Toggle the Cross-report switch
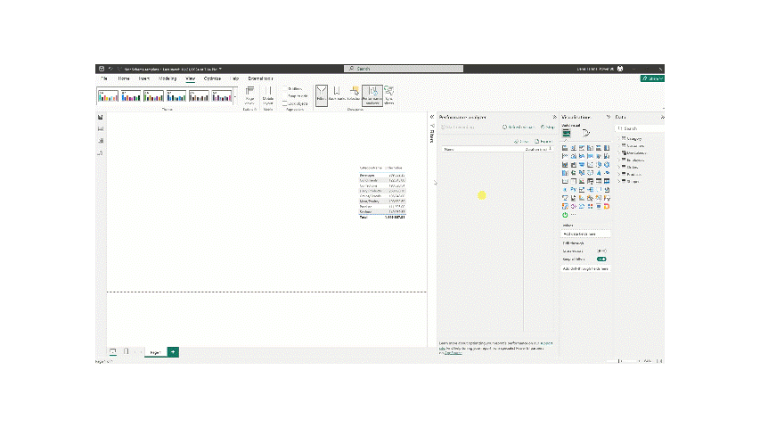This screenshot has width=760, height=428. 601,251
